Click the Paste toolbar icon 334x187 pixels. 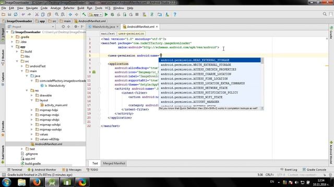[x=49, y=15]
